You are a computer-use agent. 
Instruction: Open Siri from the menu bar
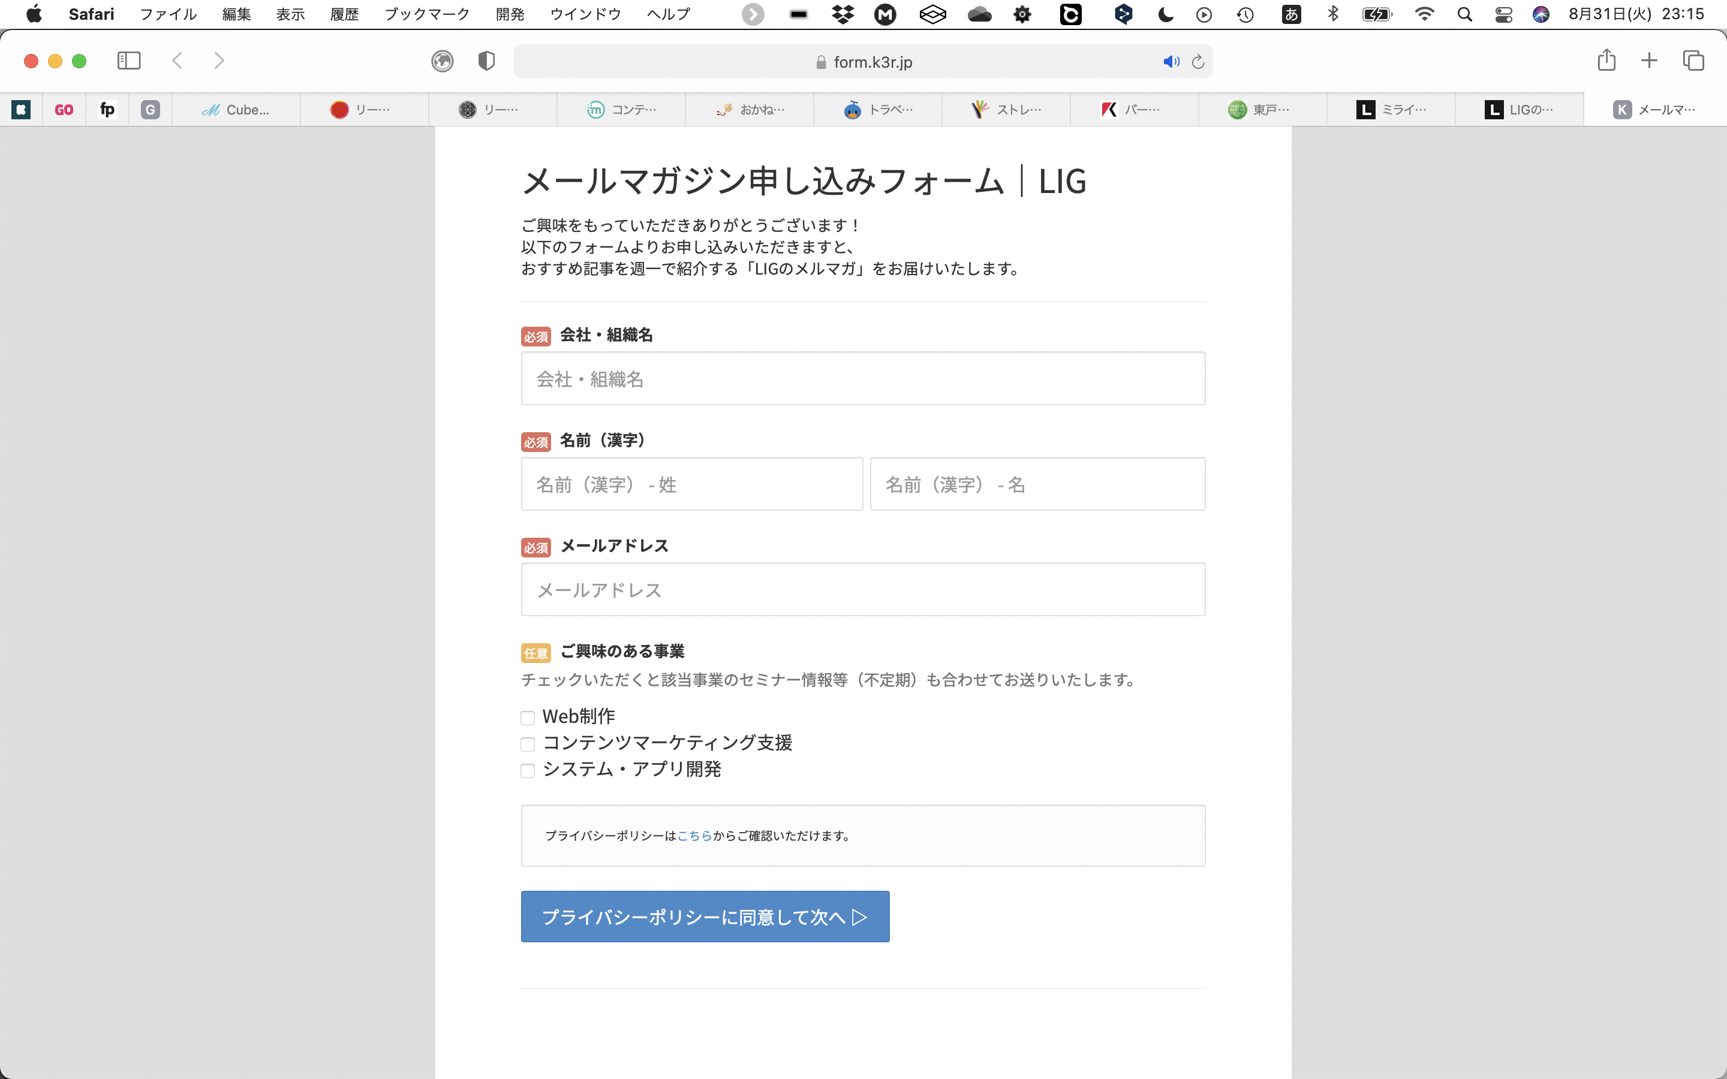tap(1541, 14)
